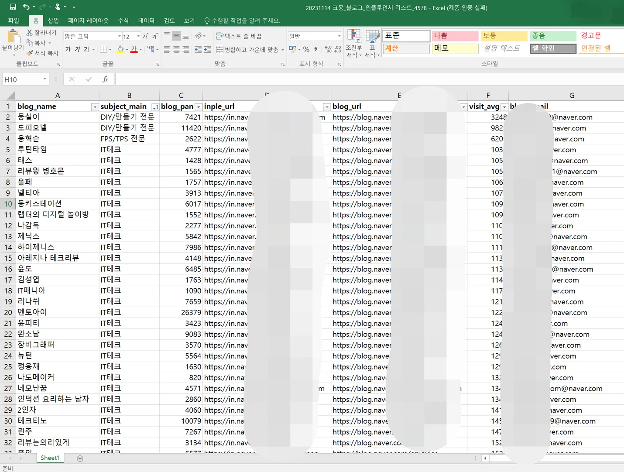Apply the 나쁨 cell style
Screen dimensions: 624x472
455,36
